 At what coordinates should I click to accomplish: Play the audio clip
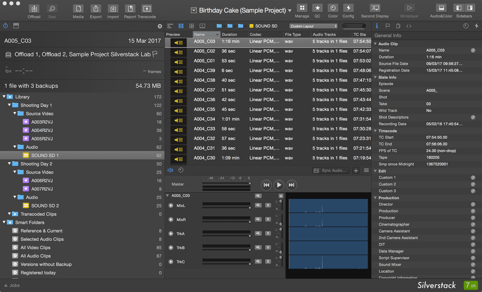(279, 185)
